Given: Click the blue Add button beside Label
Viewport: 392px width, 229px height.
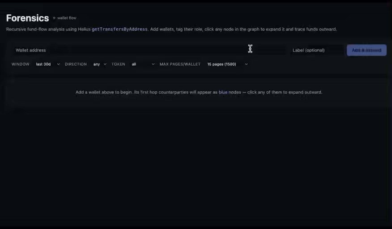Looking at the screenshot, I should 366,50.
